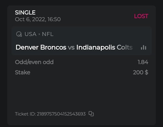Click the Oct 6, 2022 timestamp

(x=38, y=19)
